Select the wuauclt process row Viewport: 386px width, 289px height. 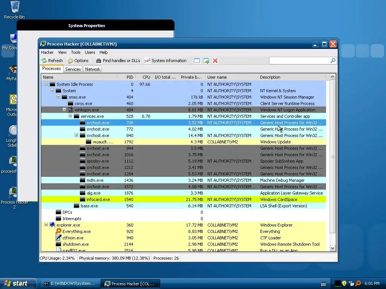tap(184, 142)
